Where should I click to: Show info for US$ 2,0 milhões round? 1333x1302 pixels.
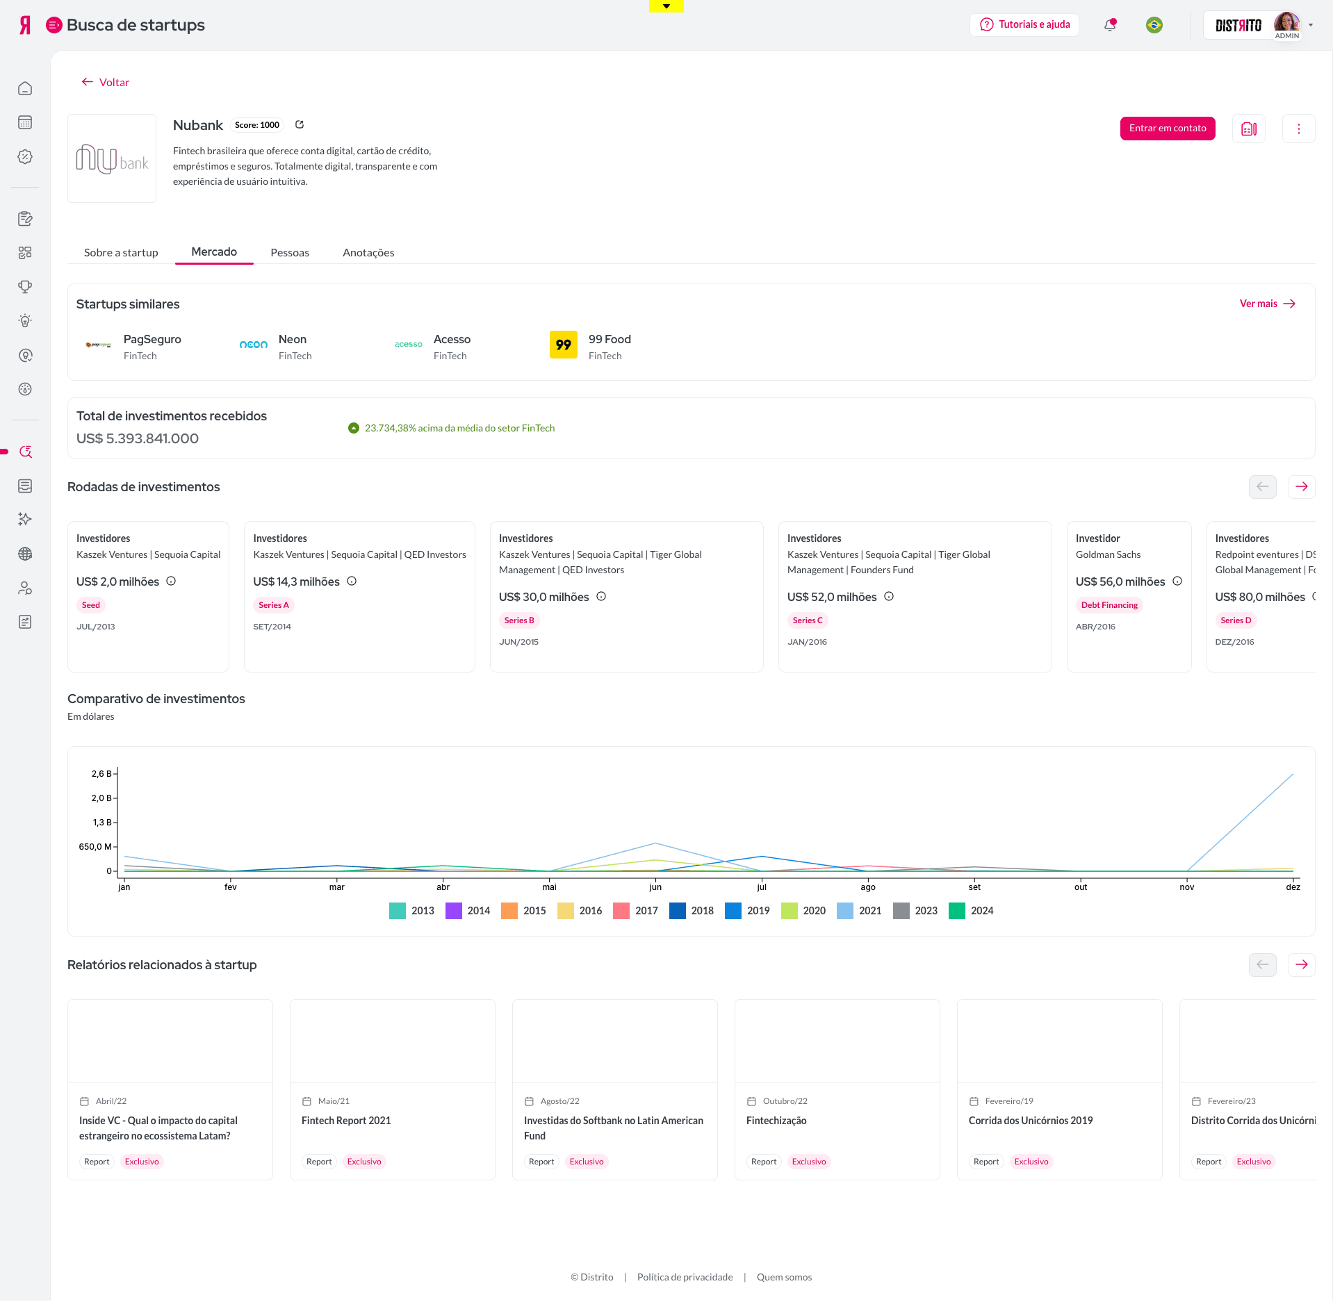coord(171,581)
